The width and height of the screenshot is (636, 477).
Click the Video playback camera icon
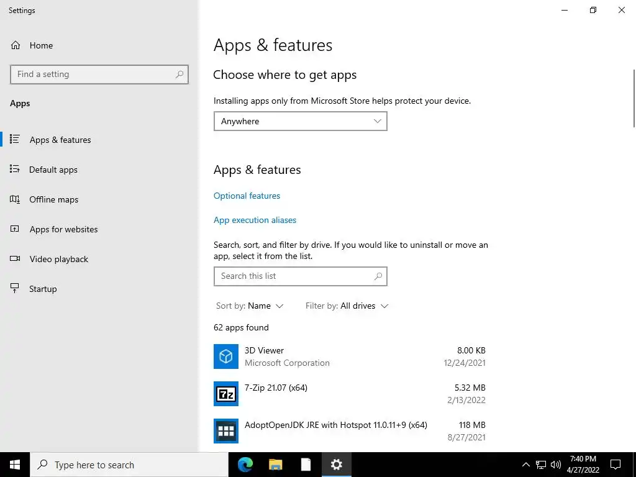15,258
